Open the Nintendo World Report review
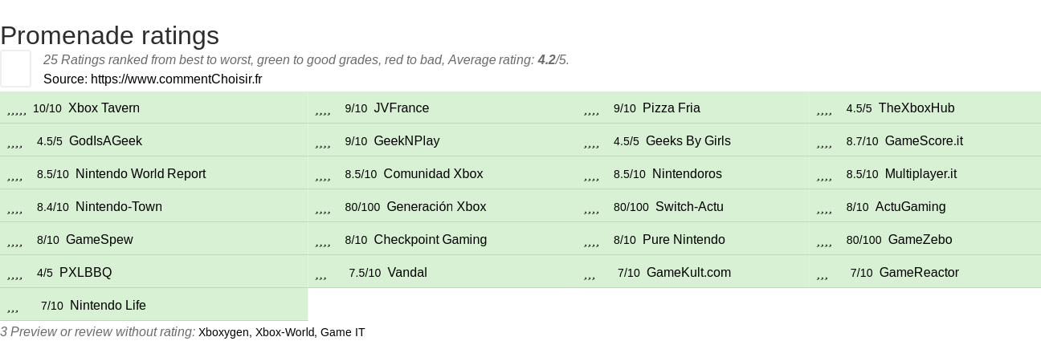 pos(141,174)
